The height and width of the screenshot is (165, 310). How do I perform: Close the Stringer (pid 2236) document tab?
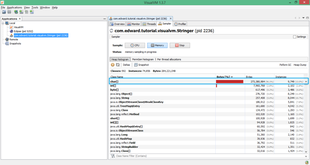pyautogui.click(x=171, y=19)
